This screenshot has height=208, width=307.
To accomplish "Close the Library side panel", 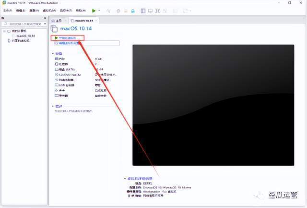I will click(x=45, y=18).
